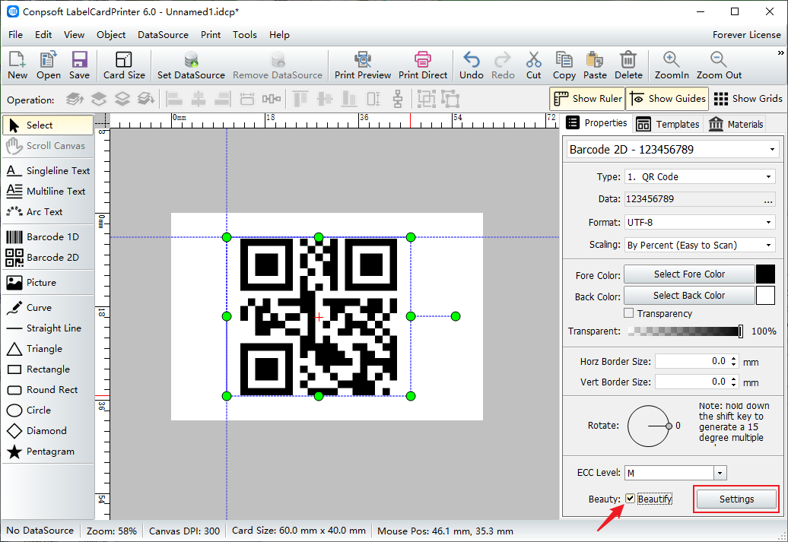
Task: Open the Edit menu
Action: (43, 35)
